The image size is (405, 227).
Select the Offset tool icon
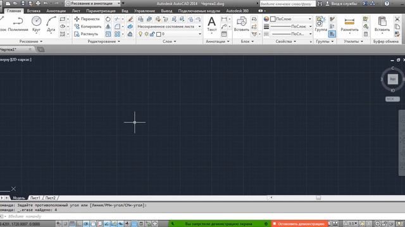[130, 34]
